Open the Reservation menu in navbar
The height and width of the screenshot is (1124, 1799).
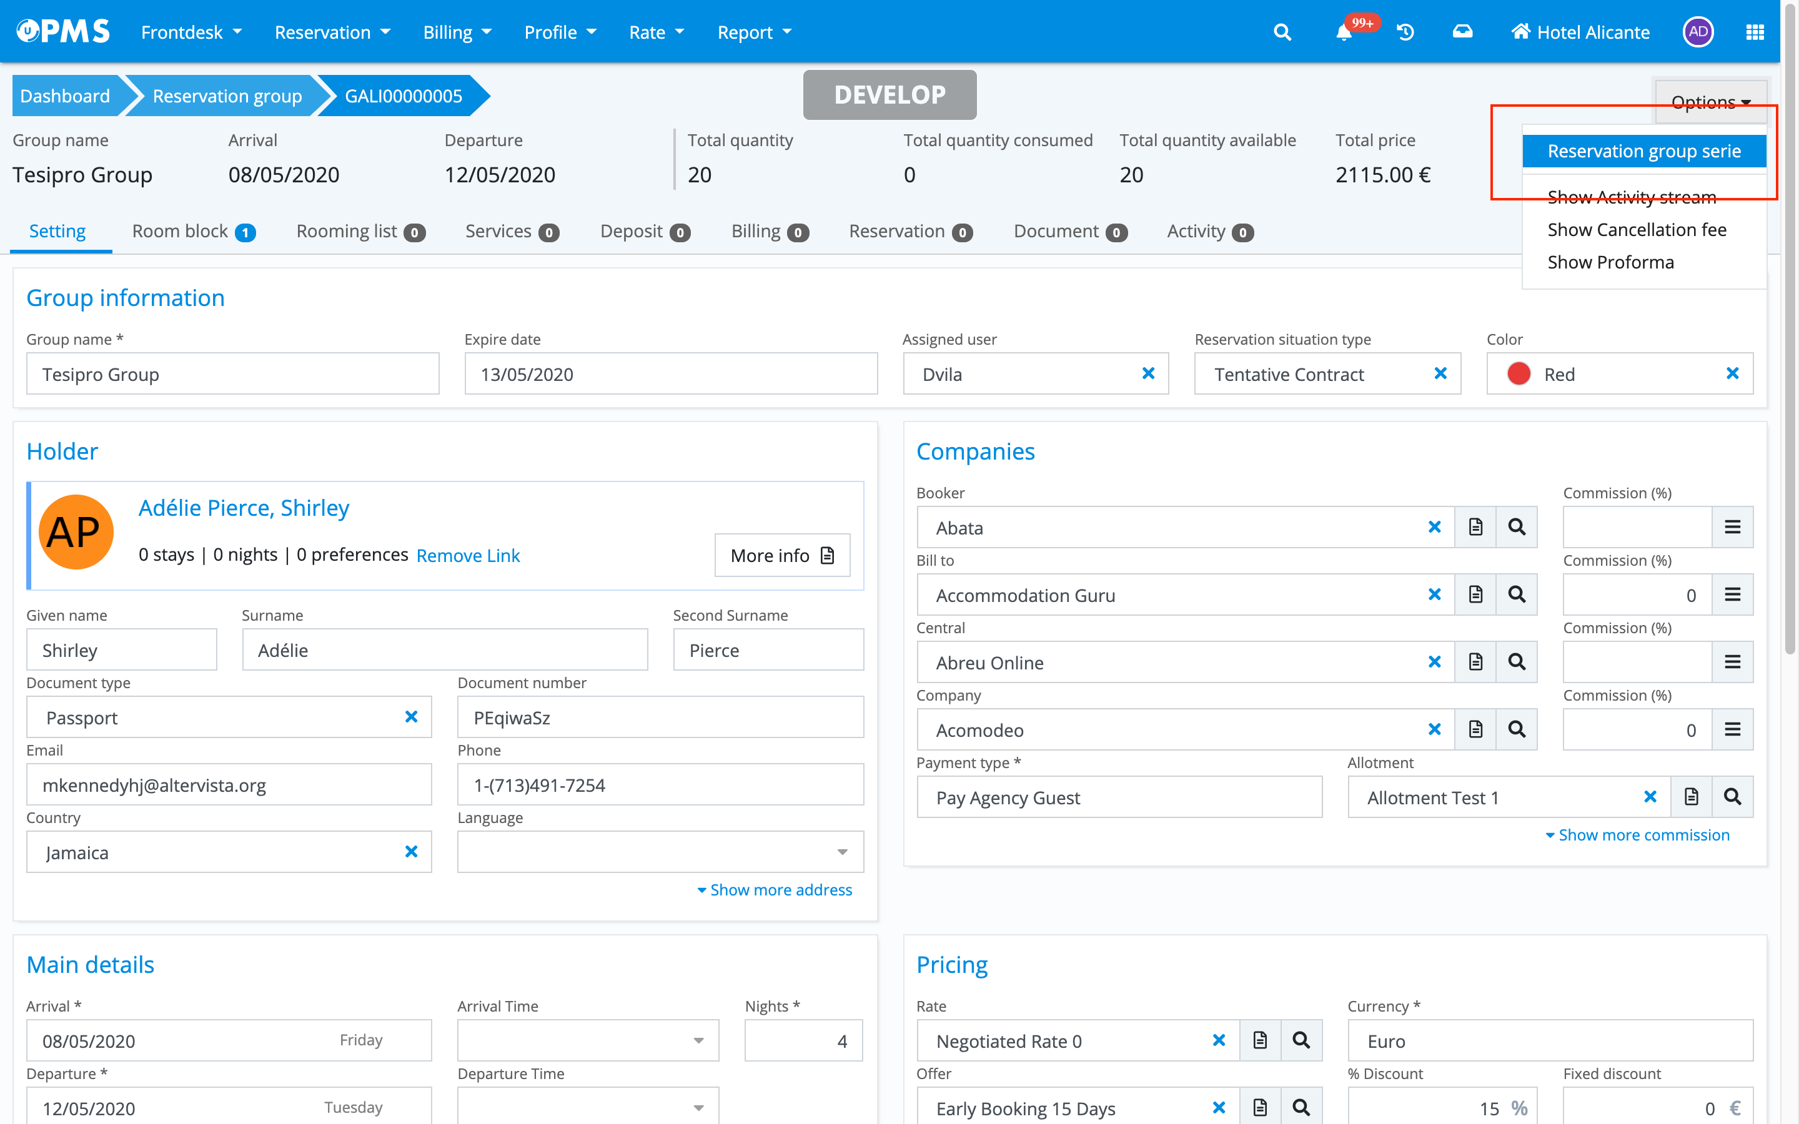pyautogui.click(x=332, y=32)
